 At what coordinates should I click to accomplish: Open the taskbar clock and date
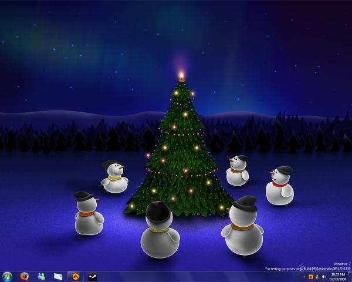(x=339, y=277)
